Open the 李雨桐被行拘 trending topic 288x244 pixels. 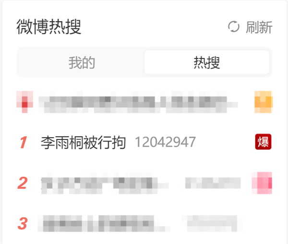[x=84, y=142]
